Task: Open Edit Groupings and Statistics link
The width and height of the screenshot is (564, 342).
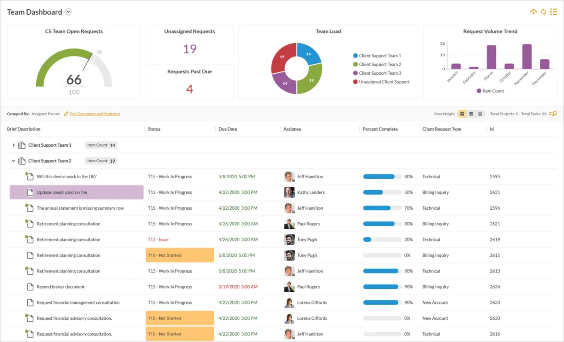Action: (94, 114)
